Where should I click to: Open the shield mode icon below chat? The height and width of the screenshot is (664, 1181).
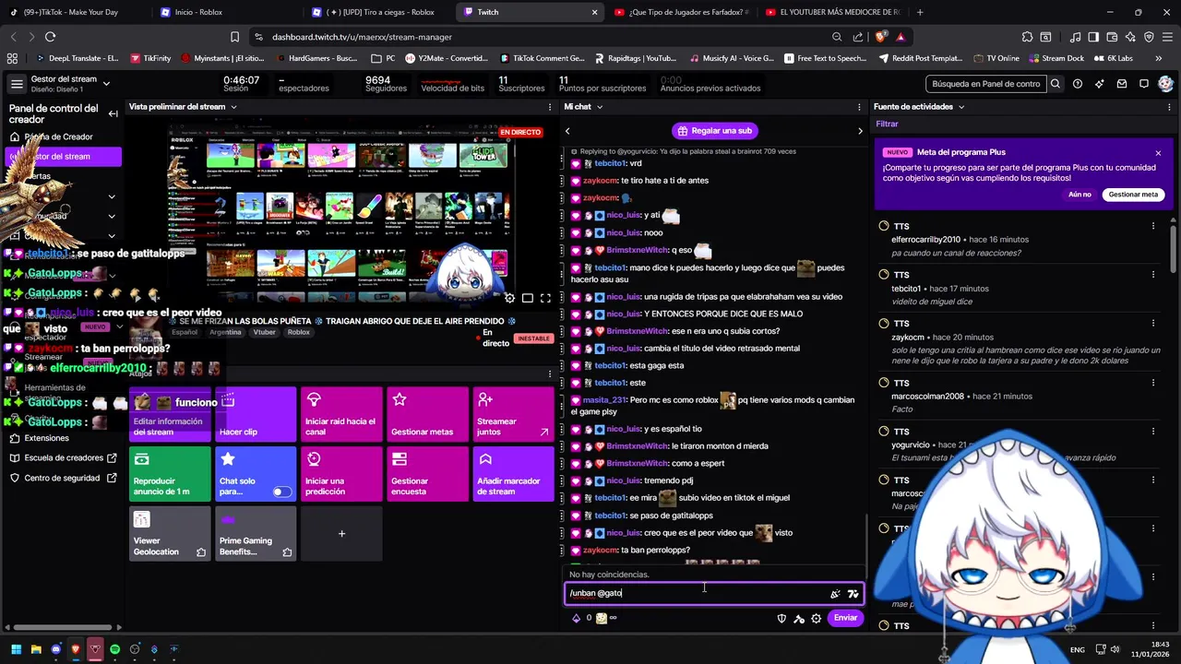pyautogui.click(x=781, y=619)
